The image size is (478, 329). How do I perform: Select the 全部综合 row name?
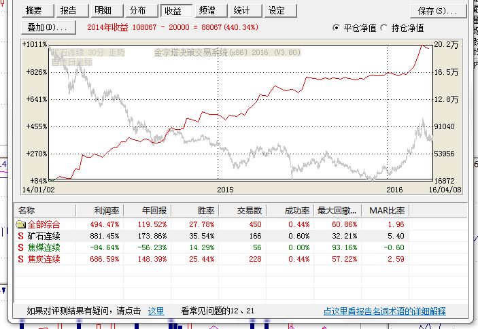click(44, 224)
